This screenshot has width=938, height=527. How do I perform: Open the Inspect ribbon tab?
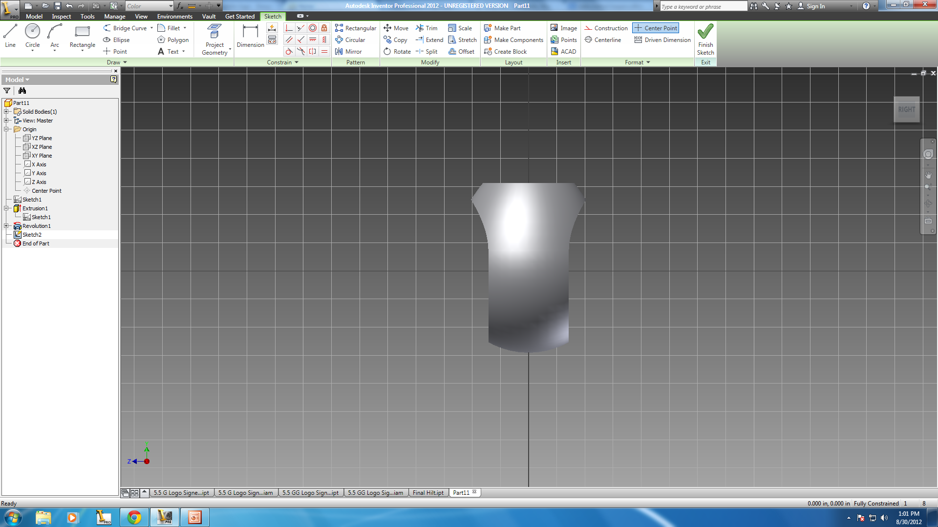click(62, 16)
